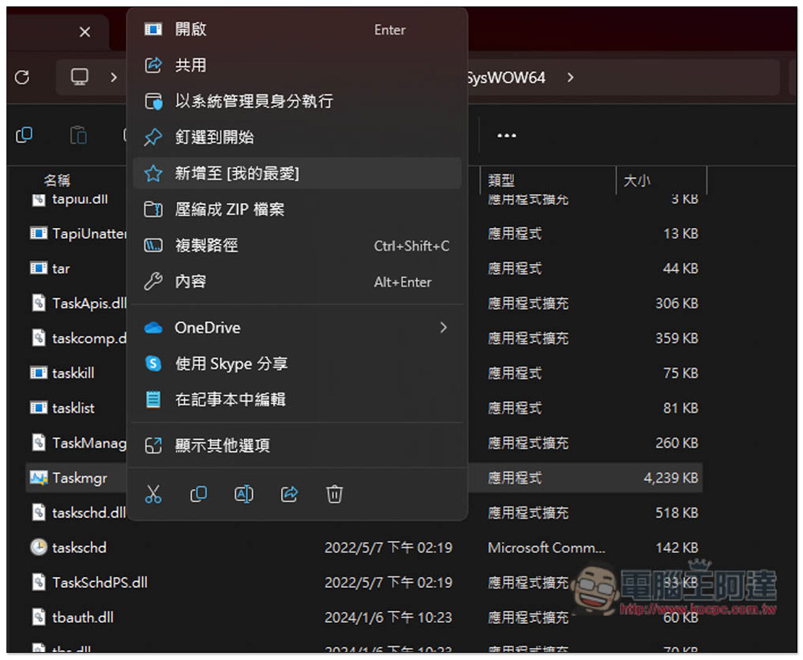Select taskcomp.dll file row

[x=364, y=339]
